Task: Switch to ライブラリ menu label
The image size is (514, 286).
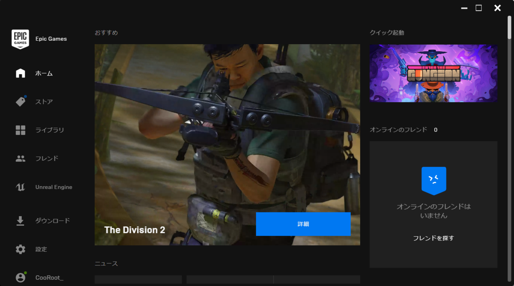Action: coord(50,130)
